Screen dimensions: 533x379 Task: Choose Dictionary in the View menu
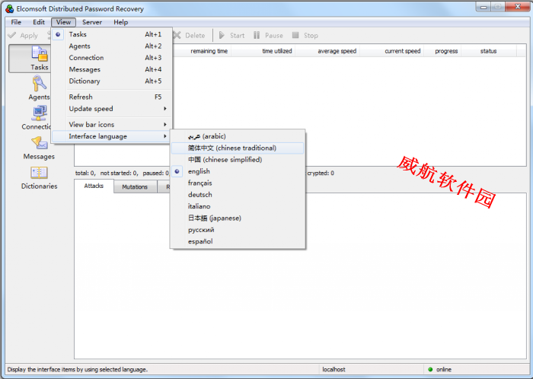tap(112, 81)
